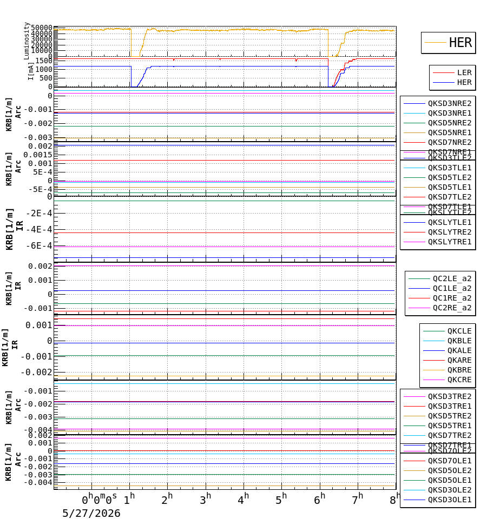Screen dimensions: 487x532
Task: Choose the QKBLE legend entry
Action: [459, 341]
